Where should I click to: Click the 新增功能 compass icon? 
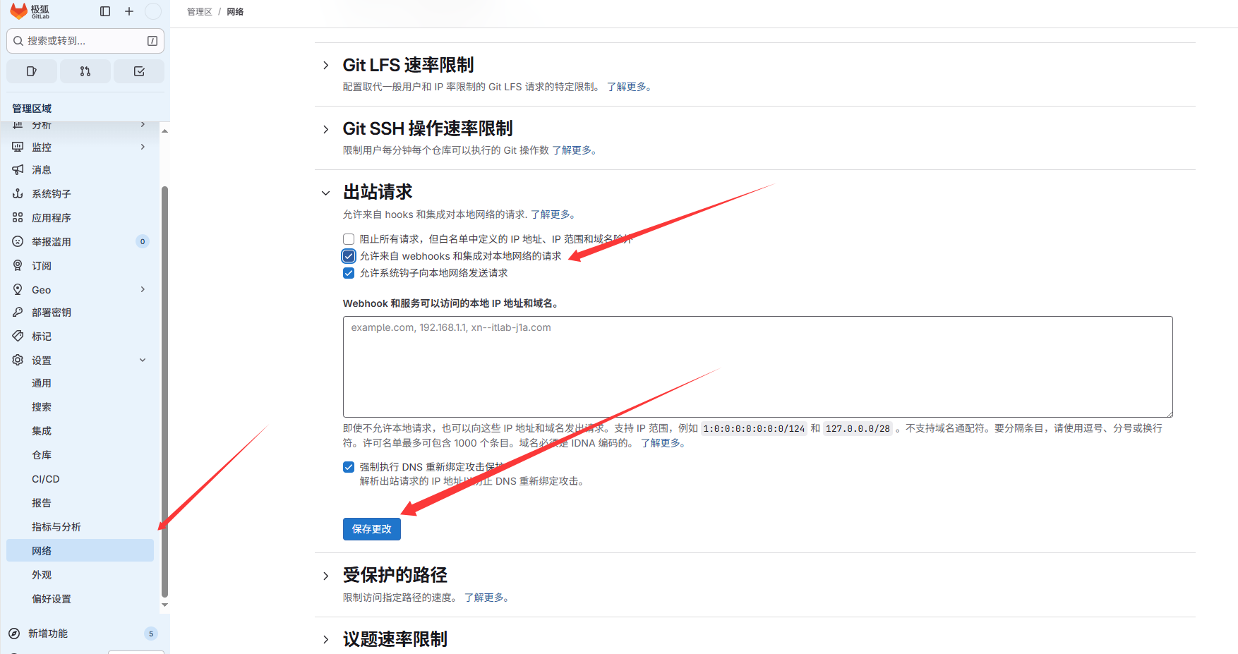[14, 634]
